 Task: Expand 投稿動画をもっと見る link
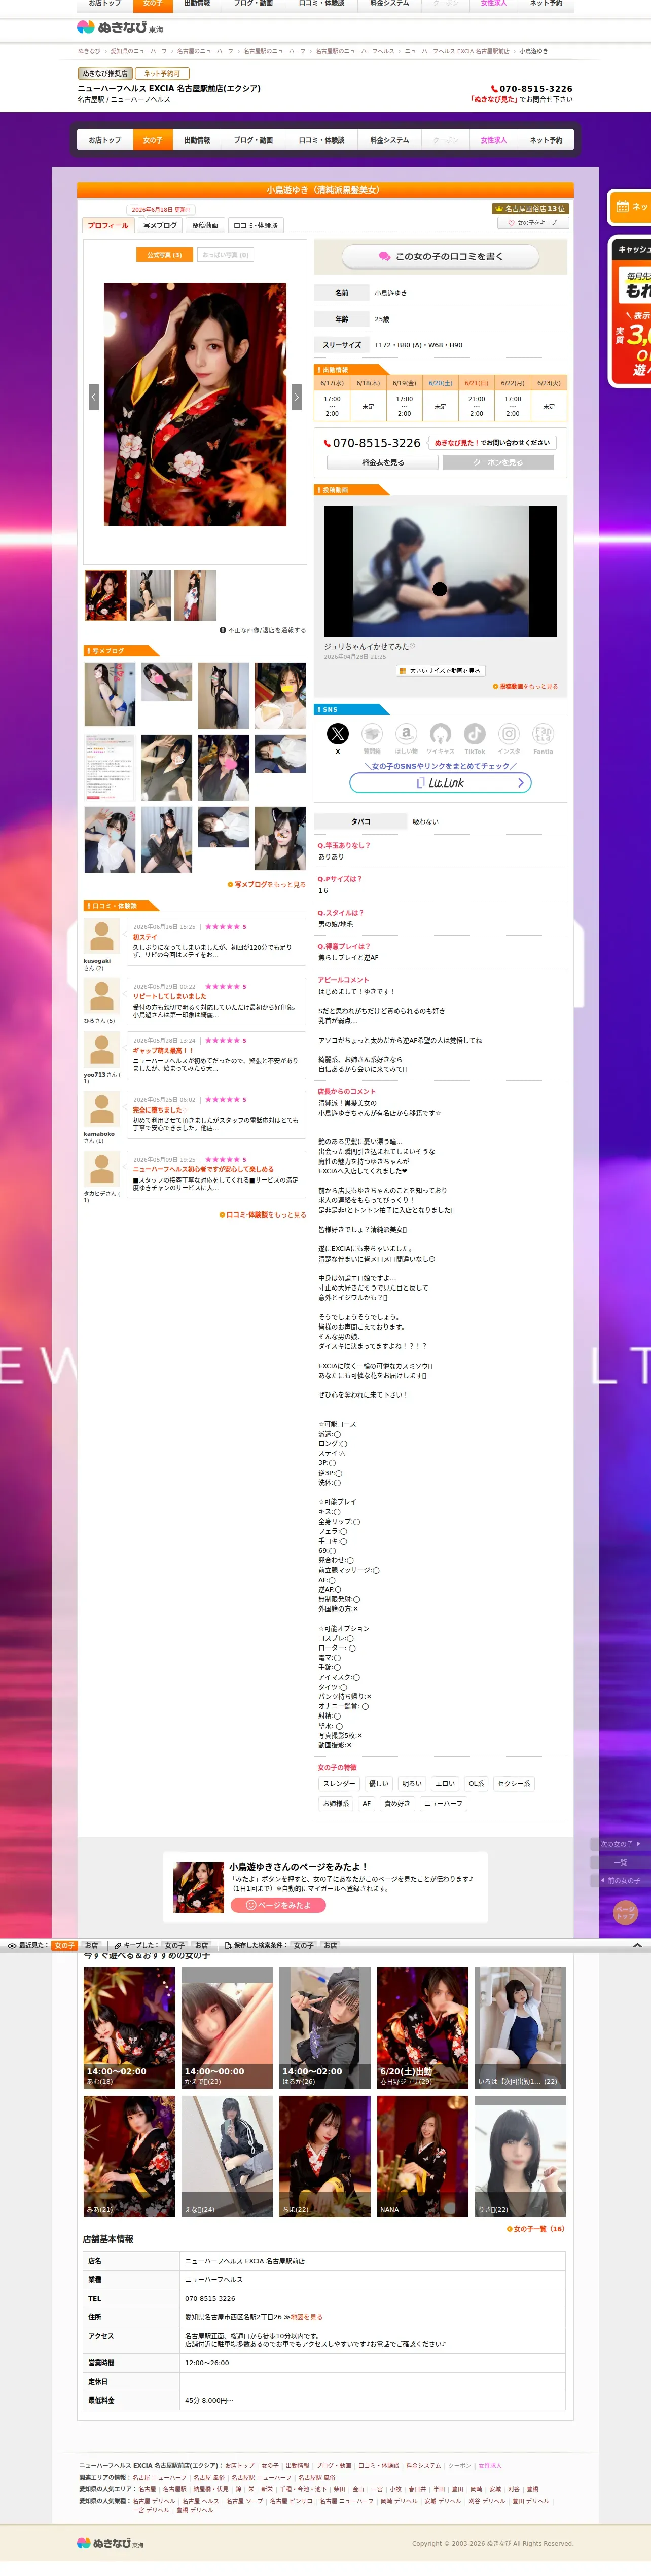pos(525,687)
